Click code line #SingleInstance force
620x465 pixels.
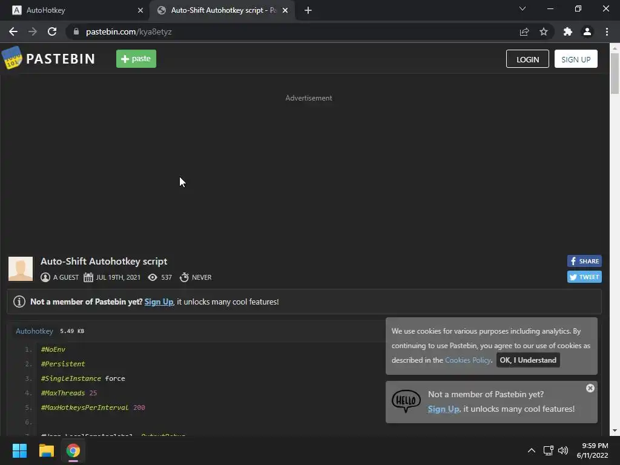(x=82, y=378)
